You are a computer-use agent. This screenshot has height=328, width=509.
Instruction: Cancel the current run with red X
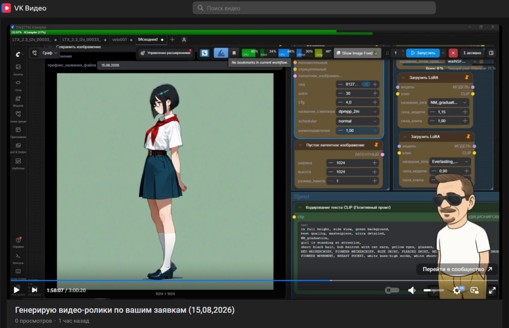point(453,53)
